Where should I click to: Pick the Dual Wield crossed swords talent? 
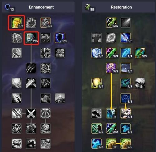tap(31, 113)
